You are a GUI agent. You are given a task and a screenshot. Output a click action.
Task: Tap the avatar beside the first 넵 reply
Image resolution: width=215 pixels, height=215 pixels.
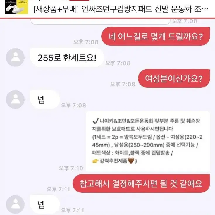15,99
